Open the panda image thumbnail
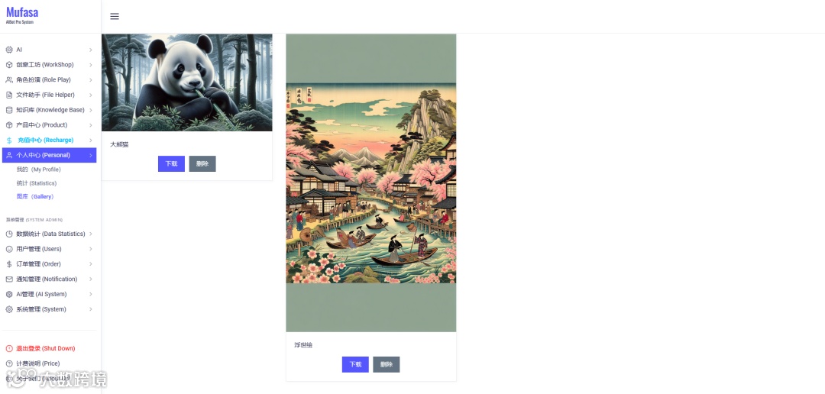 click(187, 82)
